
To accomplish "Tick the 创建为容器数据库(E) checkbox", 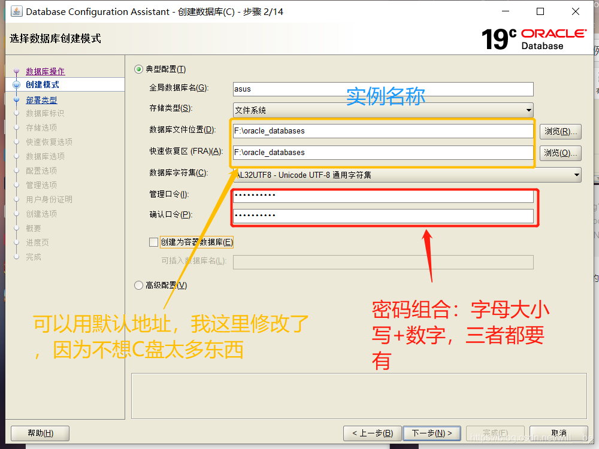I will pos(153,242).
